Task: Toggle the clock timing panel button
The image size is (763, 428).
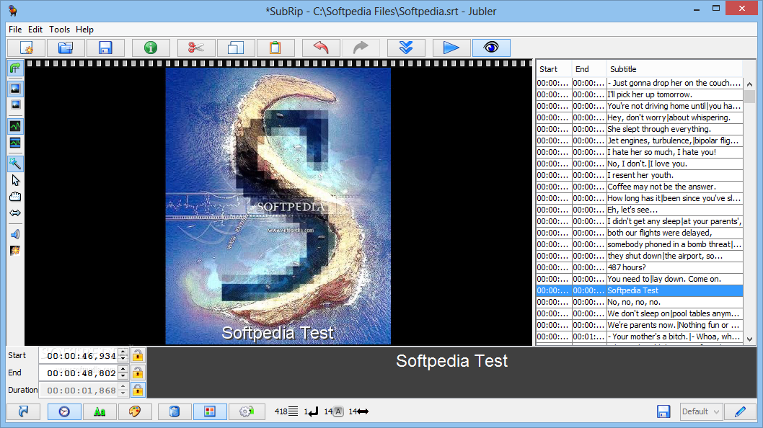Action: (x=64, y=411)
